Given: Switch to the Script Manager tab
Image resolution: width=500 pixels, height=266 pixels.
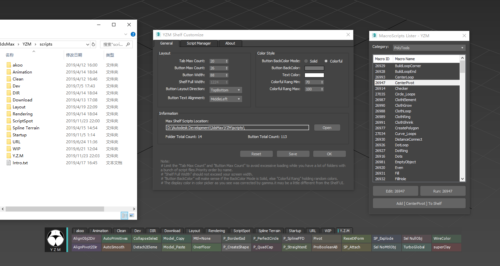Looking at the screenshot, I should pyautogui.click(x=199, y=44).
